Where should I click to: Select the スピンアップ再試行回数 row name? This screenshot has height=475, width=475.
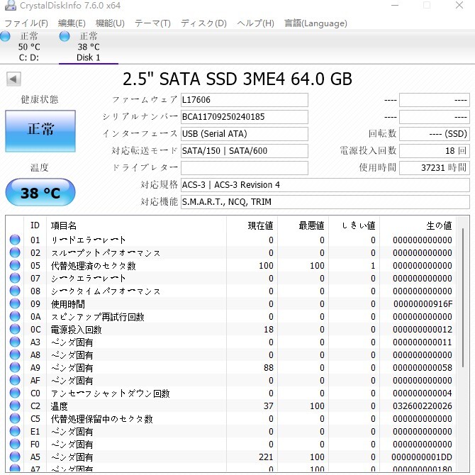[97, 317]
